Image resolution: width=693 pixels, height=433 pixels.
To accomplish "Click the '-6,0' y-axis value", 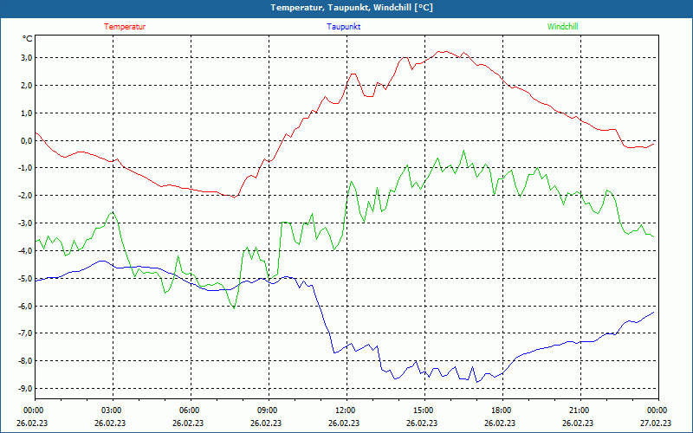I will pos(25,306).
